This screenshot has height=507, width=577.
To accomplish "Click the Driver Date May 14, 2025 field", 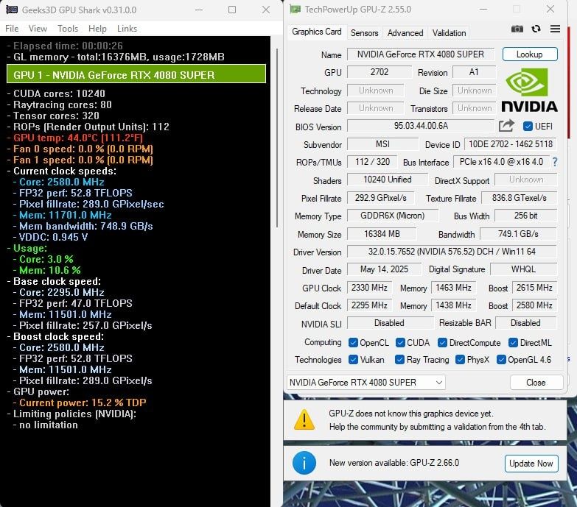I will click(384, 269).
